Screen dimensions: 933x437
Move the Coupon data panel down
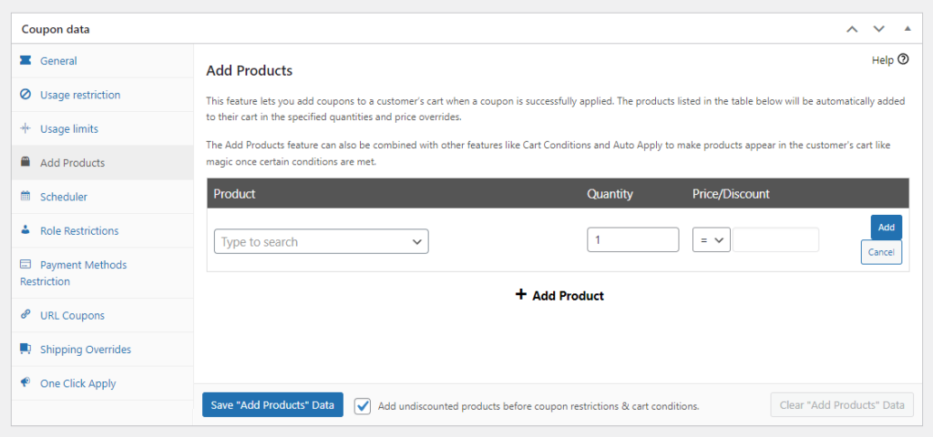878,29
